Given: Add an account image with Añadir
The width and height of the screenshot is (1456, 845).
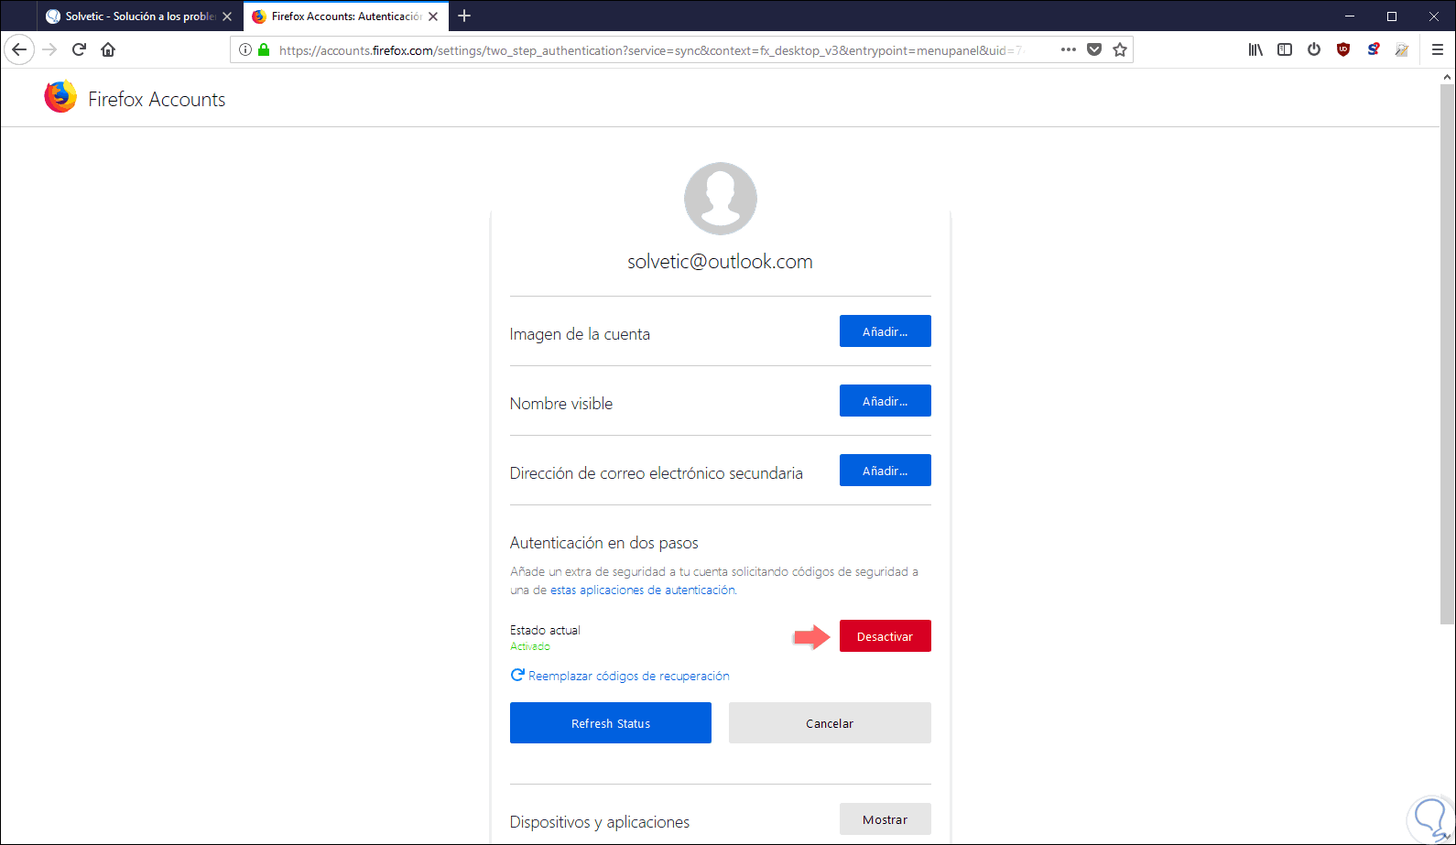Looking at the screenshot, I should coord(886,331).
